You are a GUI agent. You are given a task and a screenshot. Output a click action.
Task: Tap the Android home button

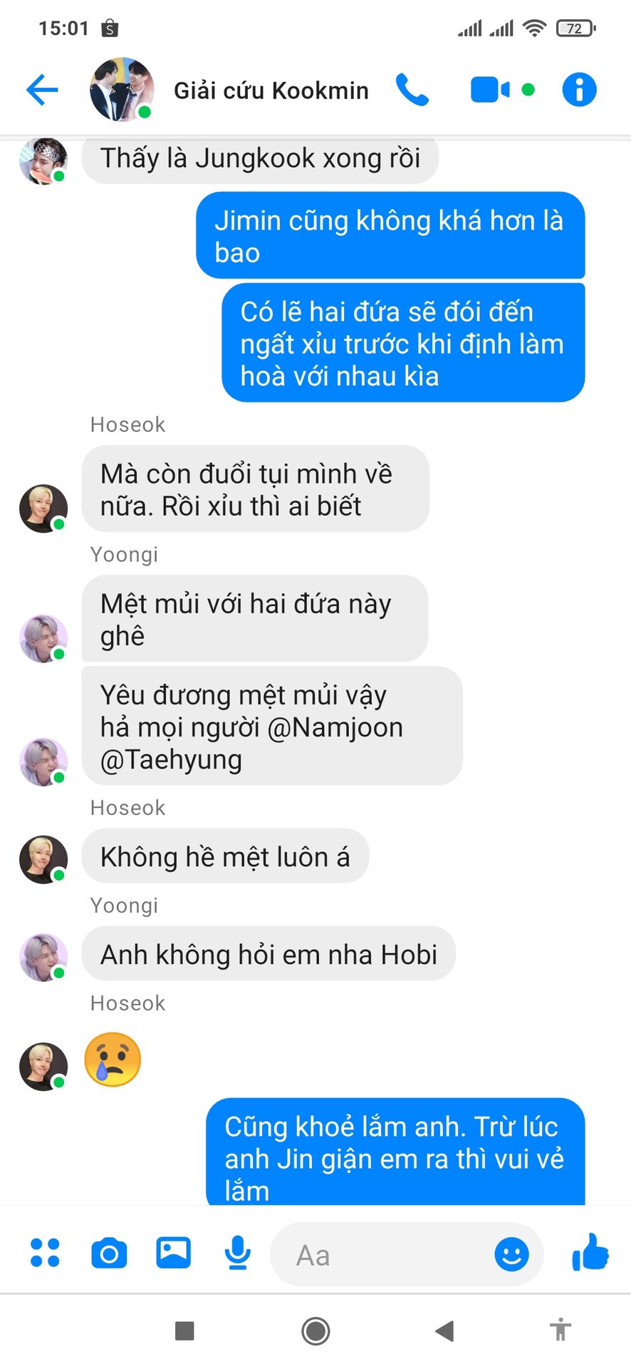pos(315,1330)
